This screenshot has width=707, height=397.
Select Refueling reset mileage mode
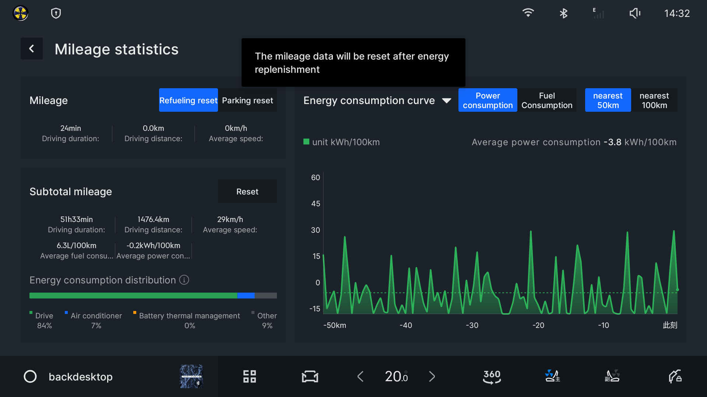[x=188, y=100]
